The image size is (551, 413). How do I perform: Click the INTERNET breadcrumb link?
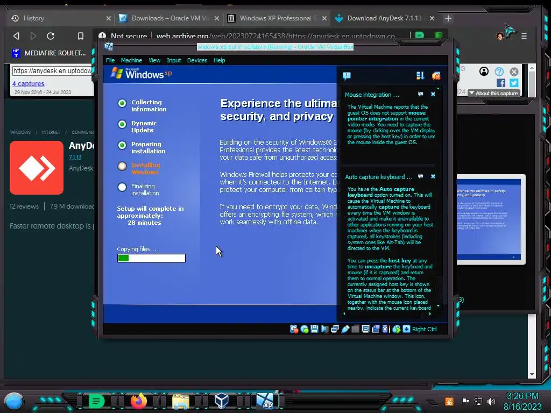point(51,132)
